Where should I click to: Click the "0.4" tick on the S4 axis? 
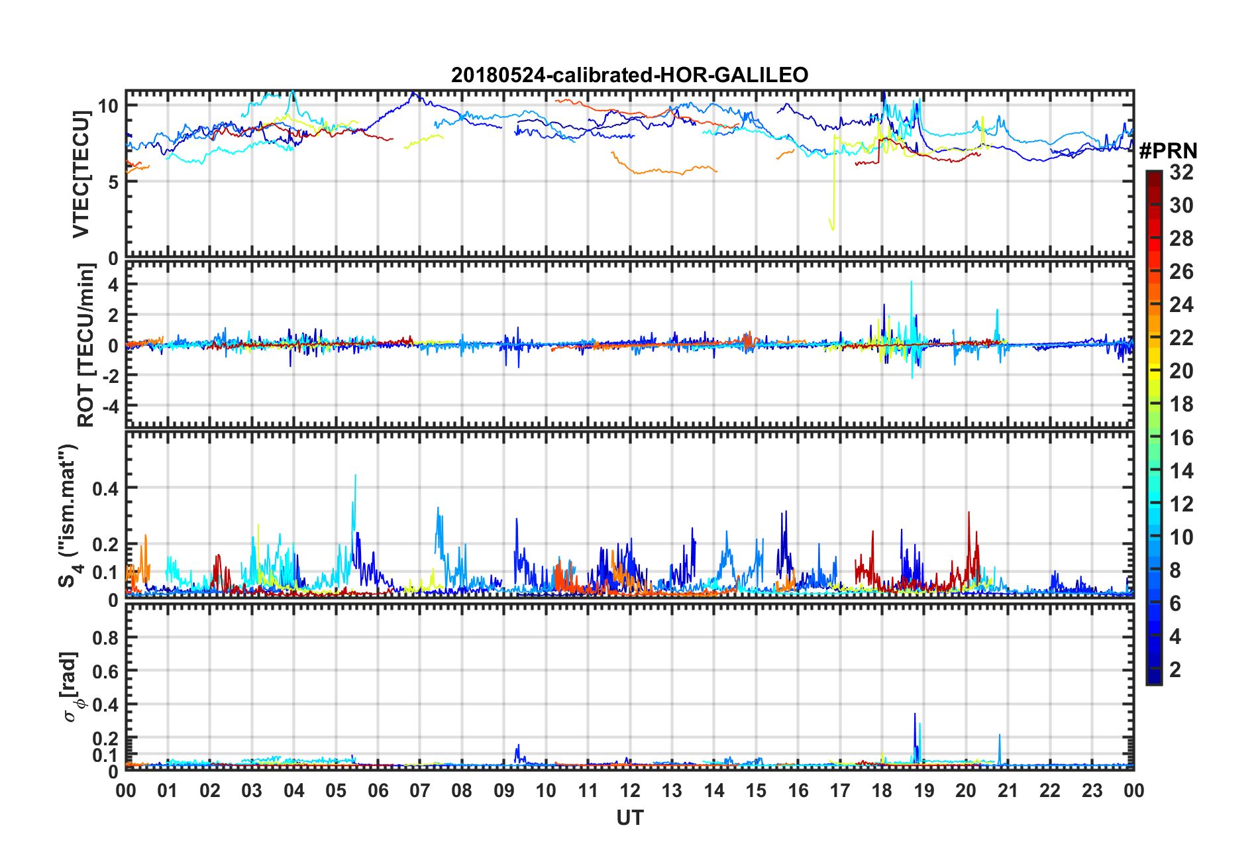(105, 489)
